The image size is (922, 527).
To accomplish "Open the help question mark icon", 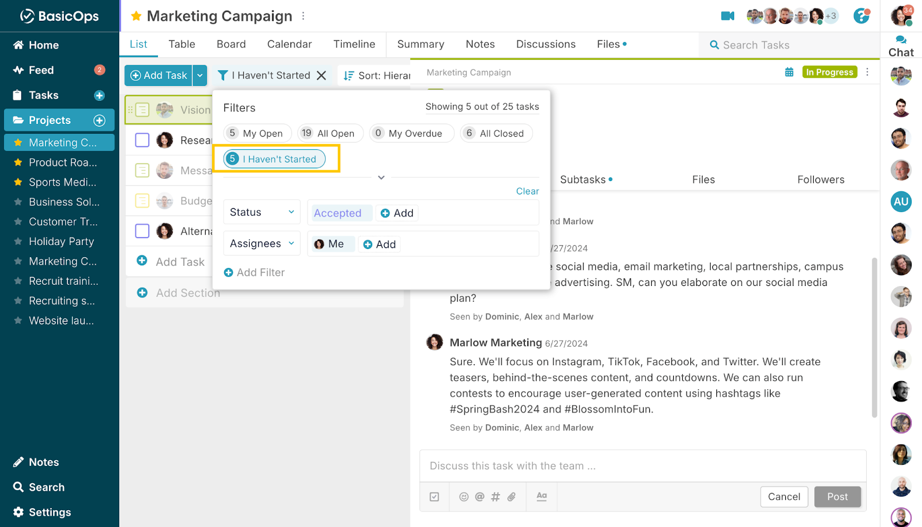I will (861, 16).
